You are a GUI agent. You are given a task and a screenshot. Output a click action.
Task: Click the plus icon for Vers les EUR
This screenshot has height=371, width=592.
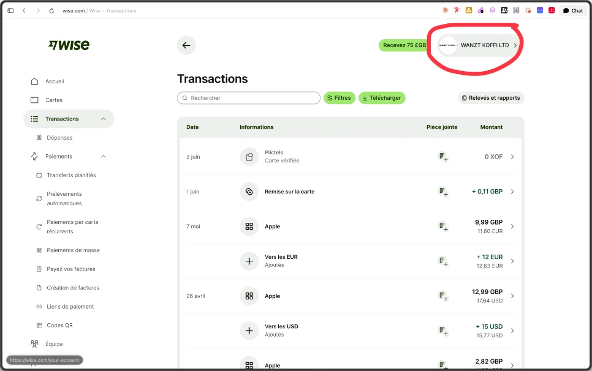pos(249,261)
